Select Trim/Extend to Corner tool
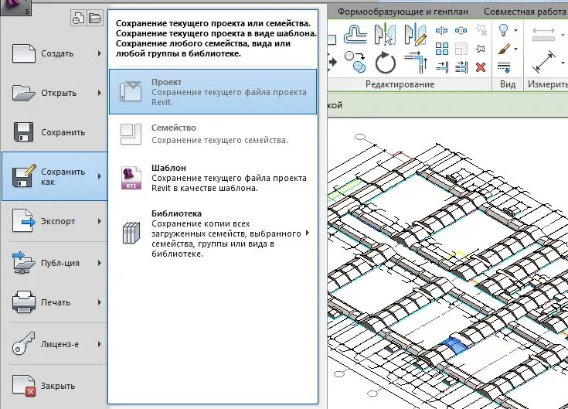568x409 pixels. (x=416, y=62)
